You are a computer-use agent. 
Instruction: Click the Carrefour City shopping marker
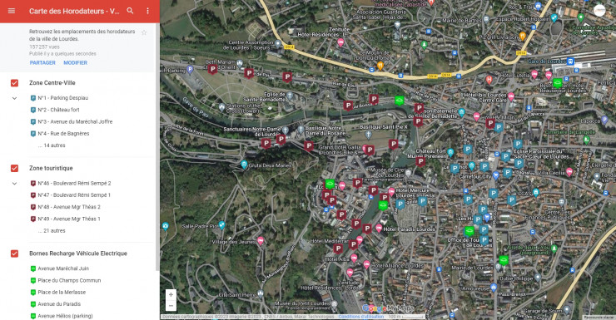(x=496, y=175)
